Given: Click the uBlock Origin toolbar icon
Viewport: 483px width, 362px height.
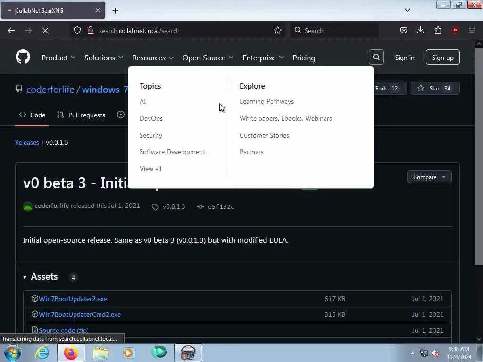Looking at the screenshot, I should (454, 30).
